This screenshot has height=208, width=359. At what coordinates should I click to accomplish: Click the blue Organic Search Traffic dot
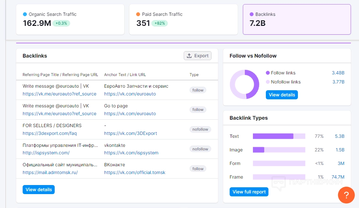(x=25, y=14)
